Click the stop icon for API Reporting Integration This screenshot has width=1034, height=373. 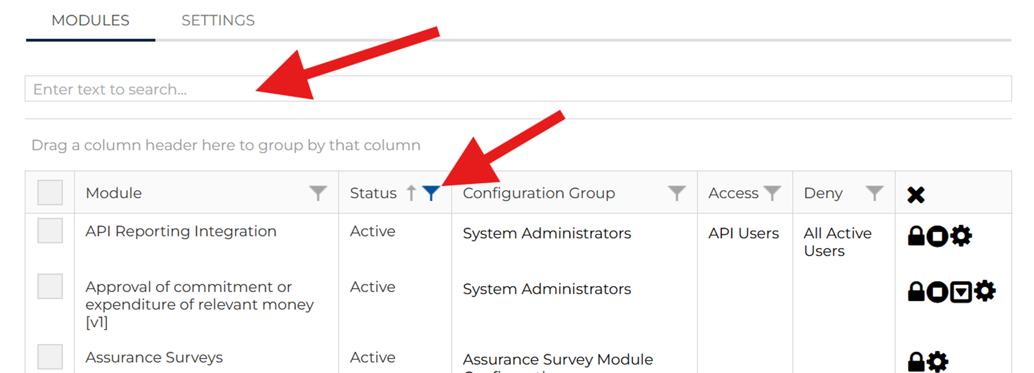tap(937, 236)
